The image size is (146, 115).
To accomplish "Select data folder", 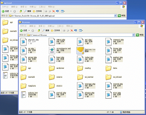I will tap(109, 68).
